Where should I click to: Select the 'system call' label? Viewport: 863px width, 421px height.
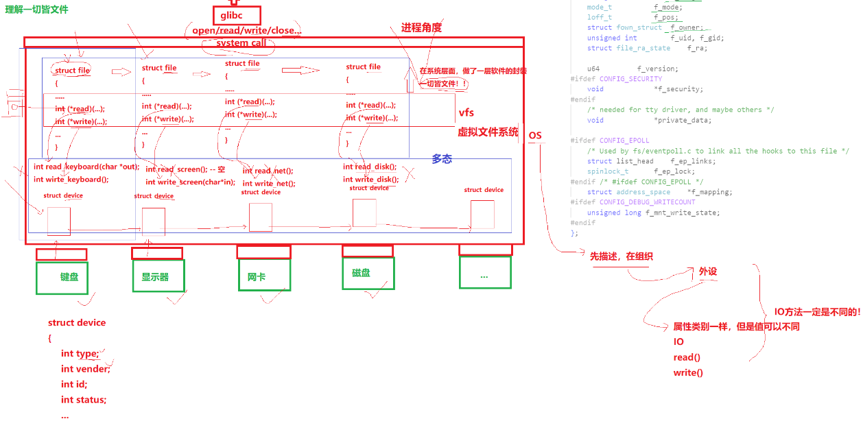[x=241, y=44]
